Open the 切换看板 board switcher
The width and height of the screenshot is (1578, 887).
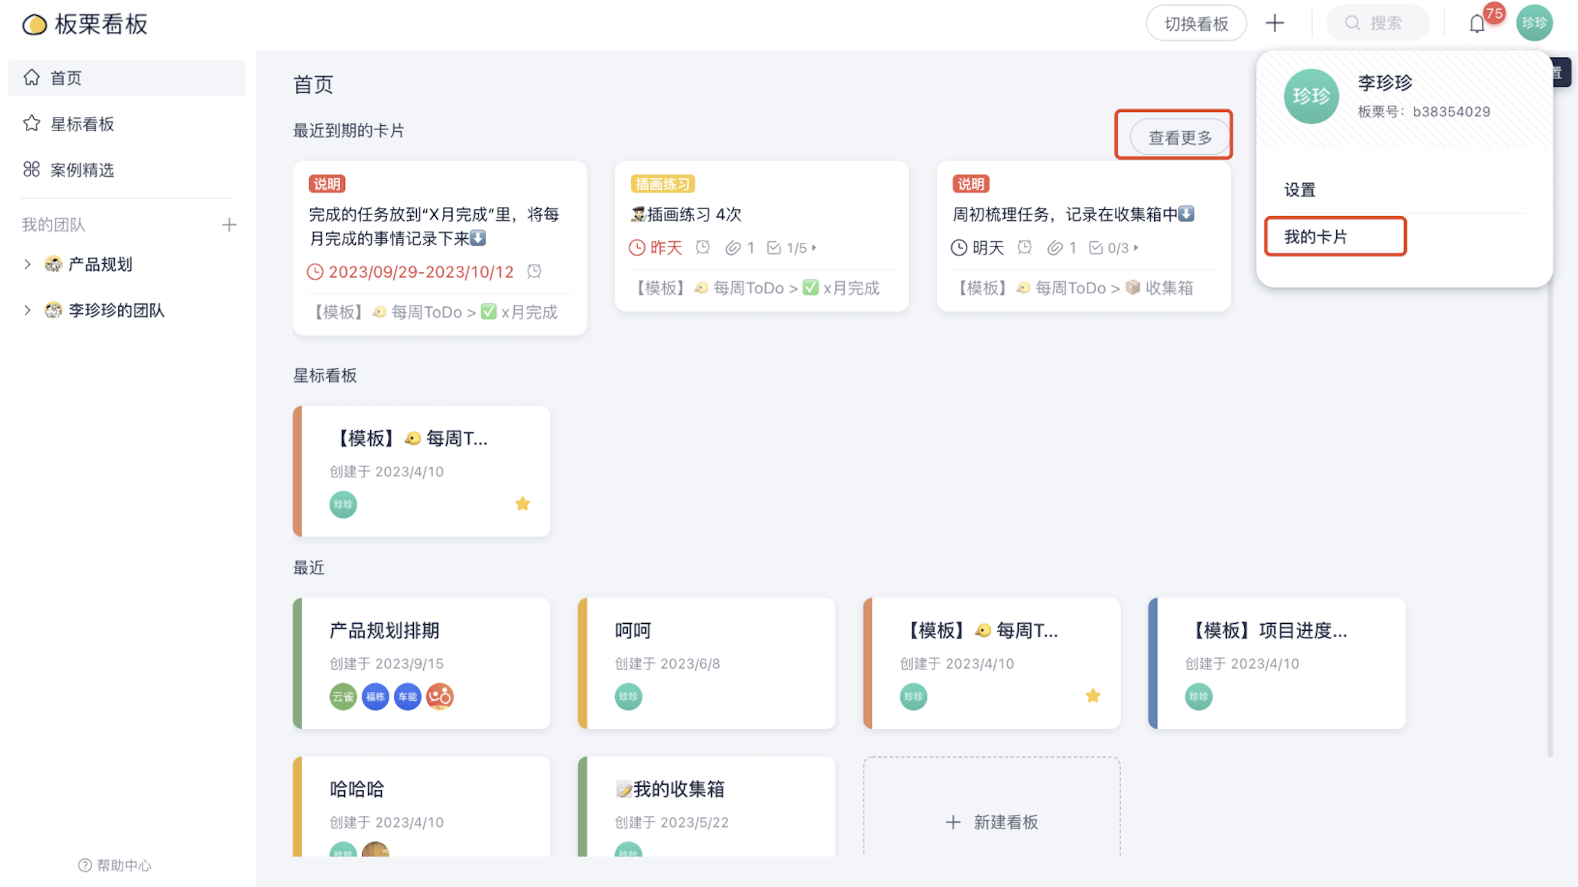pyautogui.click(x=1196, y=23)
